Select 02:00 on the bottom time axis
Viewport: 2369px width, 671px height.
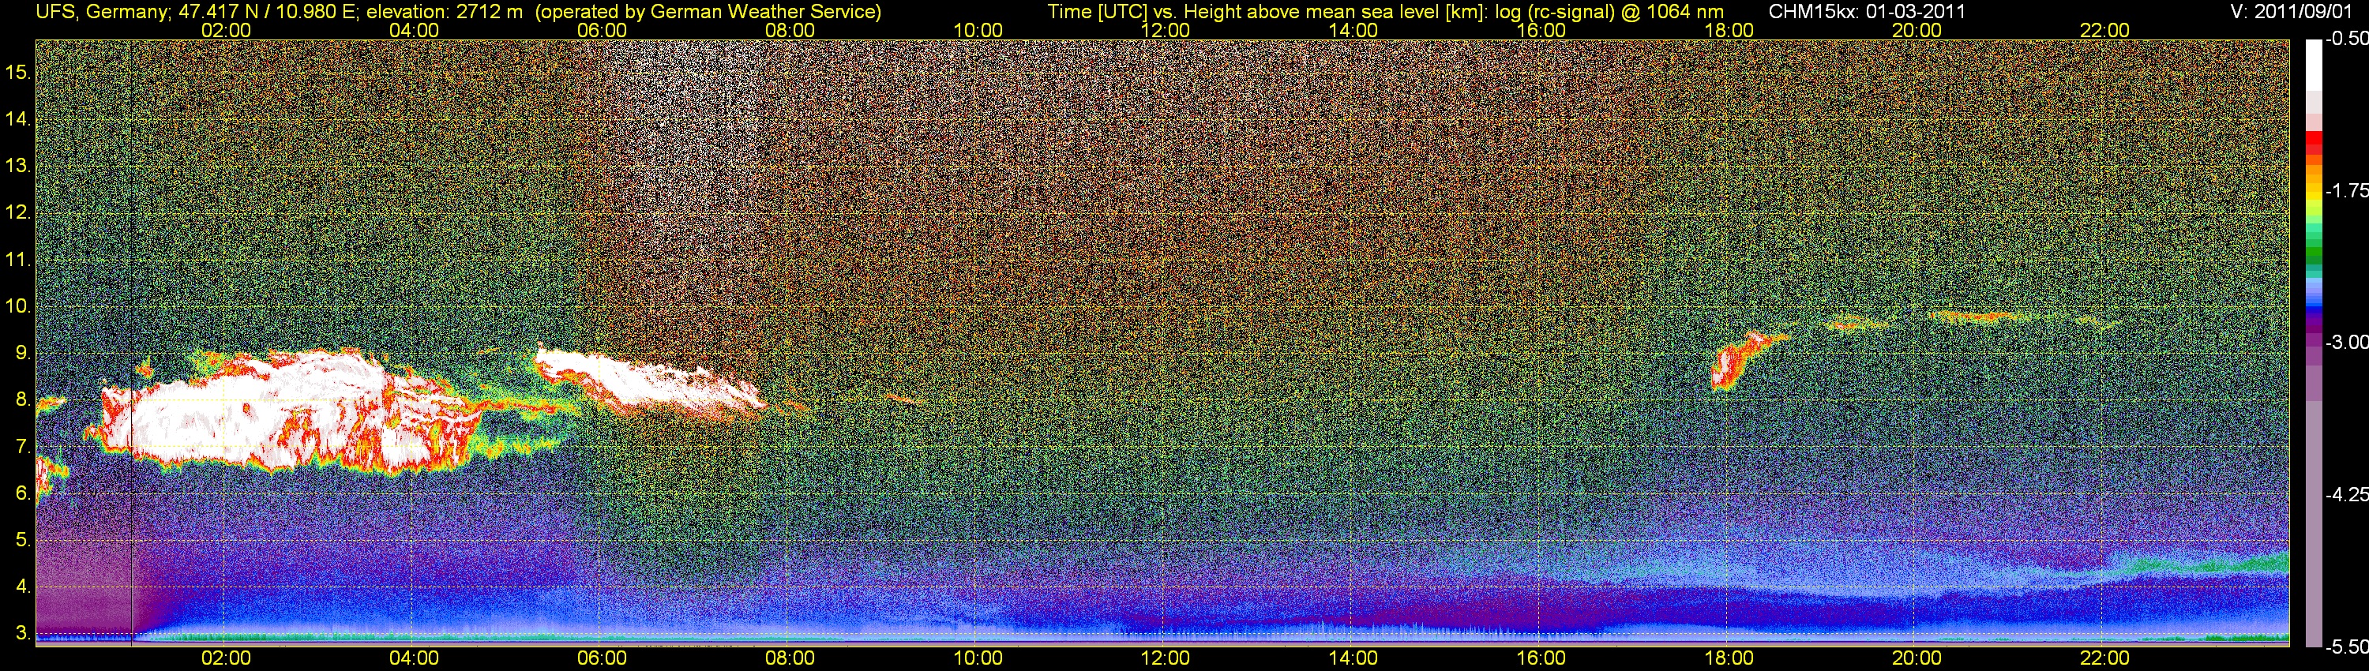pos(226,658)
